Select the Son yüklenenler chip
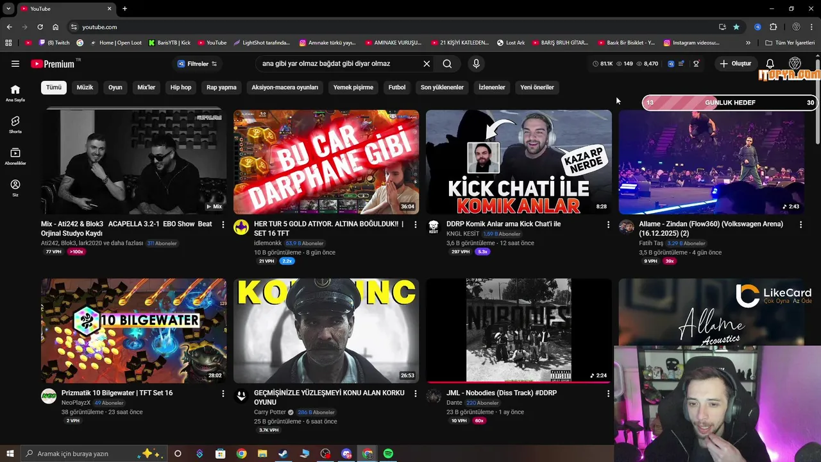Screen dimensions: 821x462 [442, 87]
